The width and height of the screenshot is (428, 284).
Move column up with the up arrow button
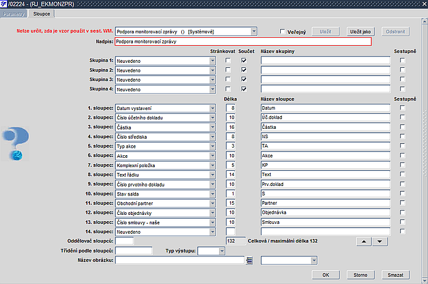tap(364, 241)
